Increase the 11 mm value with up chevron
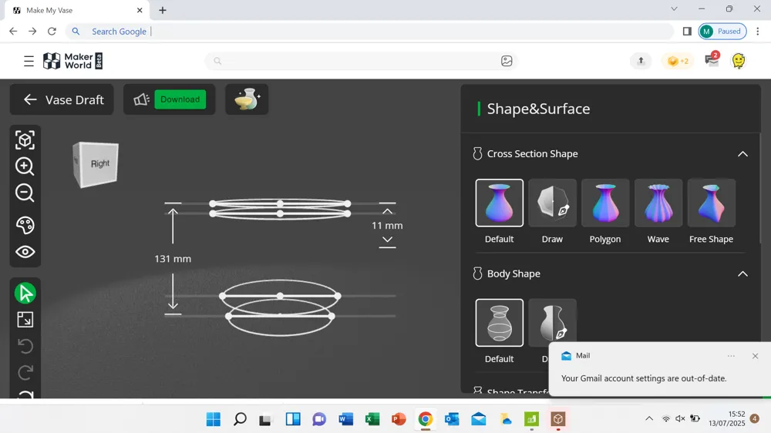The image size is (771, 433). tap(388, 211)
